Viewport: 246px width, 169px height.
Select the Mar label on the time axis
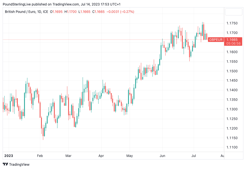click(x=68, y=156)
